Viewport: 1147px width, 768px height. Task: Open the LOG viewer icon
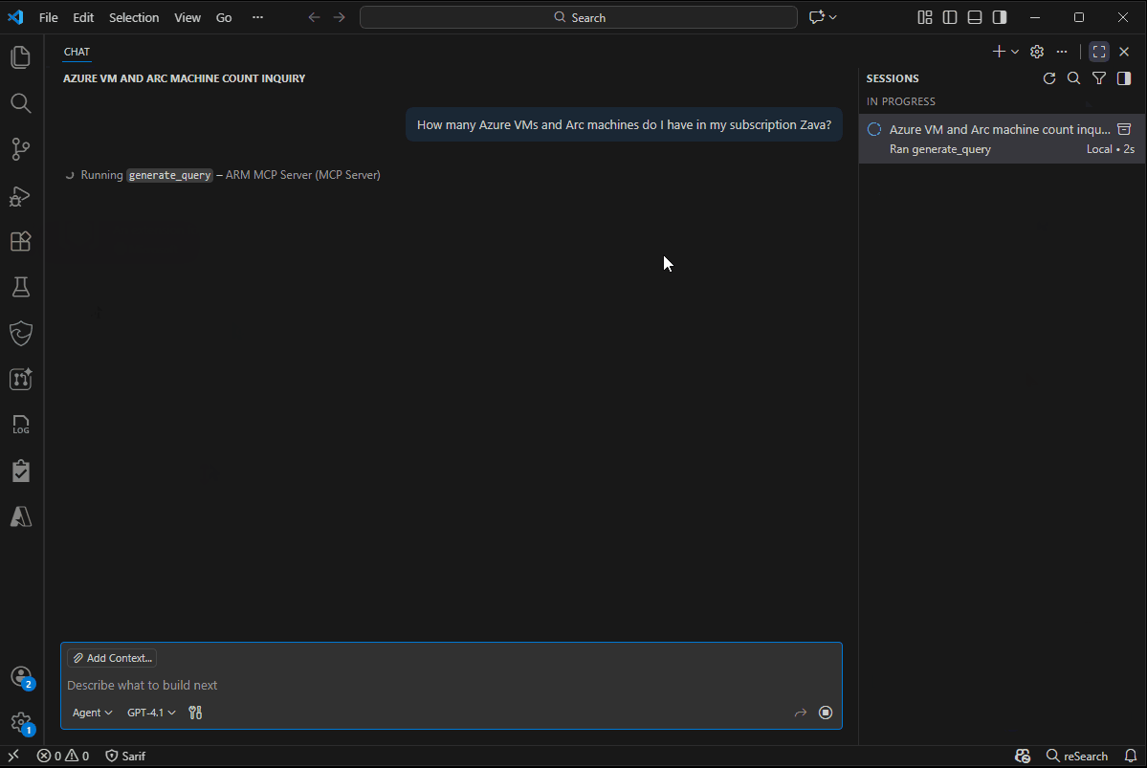coord(20,425)
